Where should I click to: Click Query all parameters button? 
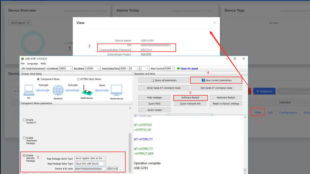164,80
